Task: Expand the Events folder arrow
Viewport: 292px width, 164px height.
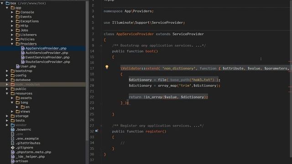Action: point(12,17)
